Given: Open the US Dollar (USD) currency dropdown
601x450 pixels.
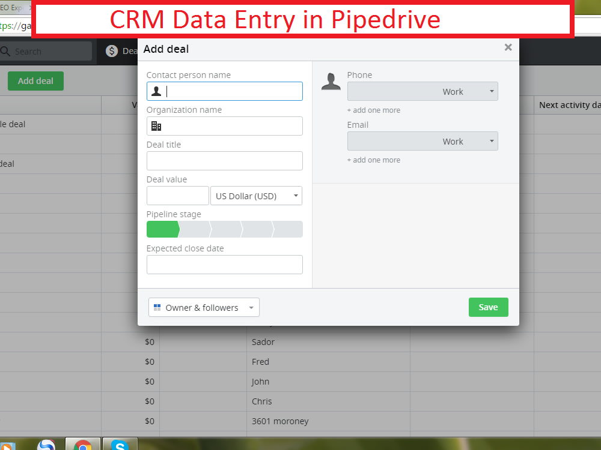Looking at the screenshot, I should [257, 196].
